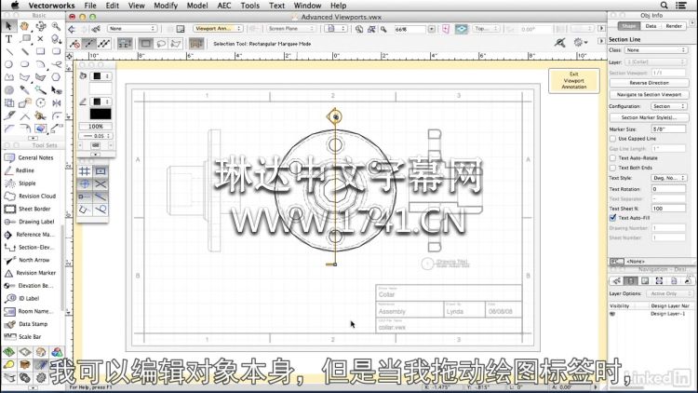Click Section Marker Style(s) button
The width and height of the screenshot is (698, 393).
[649, 117]
